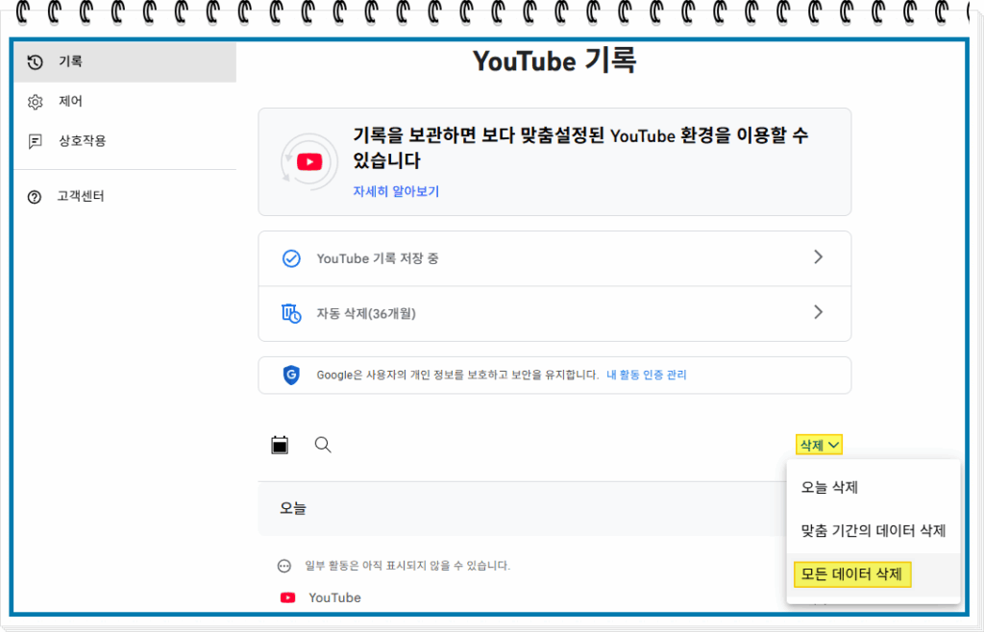Open the YouTube 기록 저장 중 row
The width and height of the screenshot is (984, 632).
point(554,258)
